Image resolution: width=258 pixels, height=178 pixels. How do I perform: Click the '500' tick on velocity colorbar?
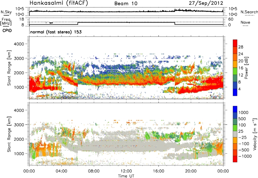click(242, 119)
